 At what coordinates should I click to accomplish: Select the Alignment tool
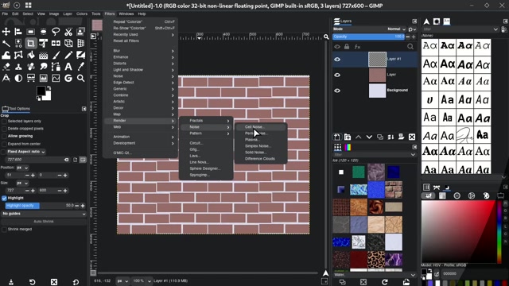[18, 32]
